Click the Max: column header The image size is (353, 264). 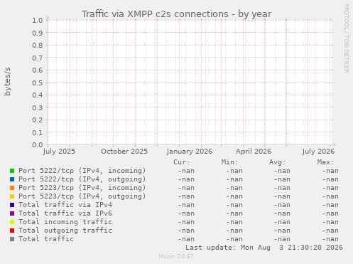click(325, 162)
